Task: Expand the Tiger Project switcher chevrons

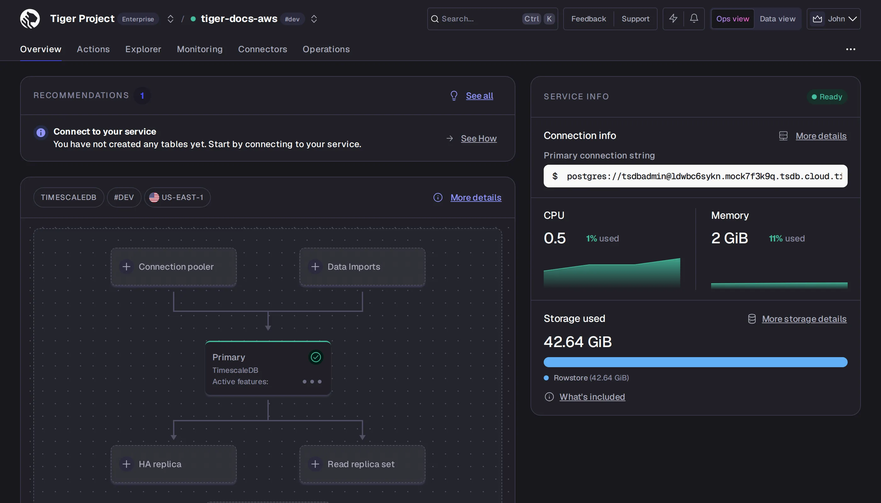Action: [x=170, y=19]
